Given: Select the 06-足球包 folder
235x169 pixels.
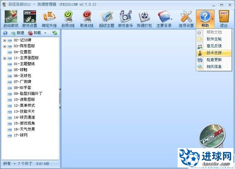Looking at the screenshot, I should (x=23, y=76).
